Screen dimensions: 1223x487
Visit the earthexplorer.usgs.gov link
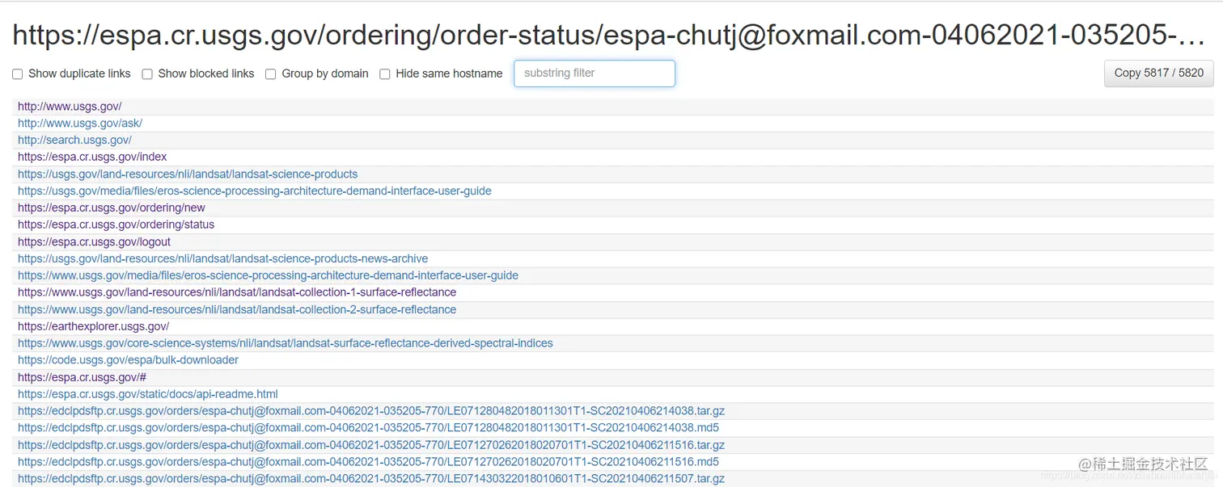pos(93,327)
